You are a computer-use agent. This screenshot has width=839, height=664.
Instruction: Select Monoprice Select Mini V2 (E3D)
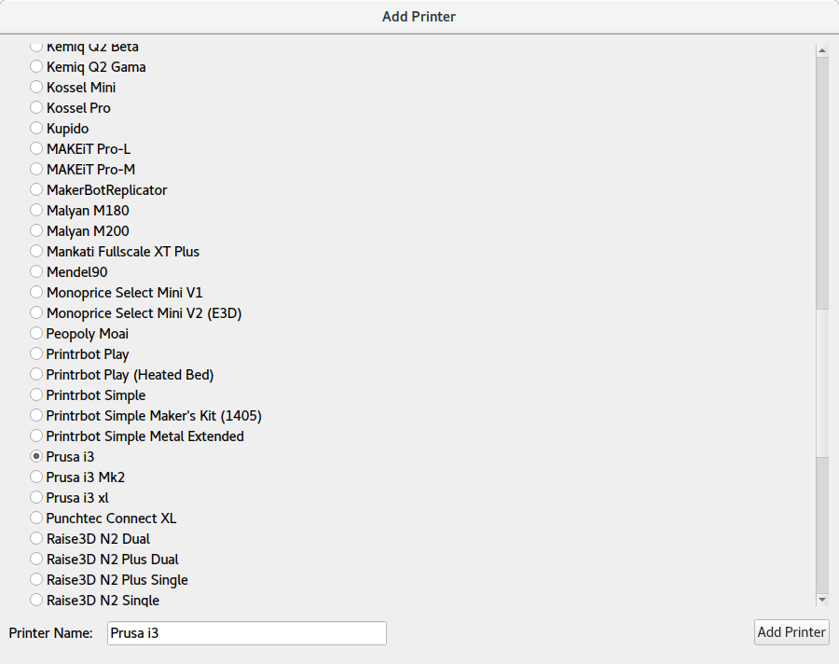[36, 313]
